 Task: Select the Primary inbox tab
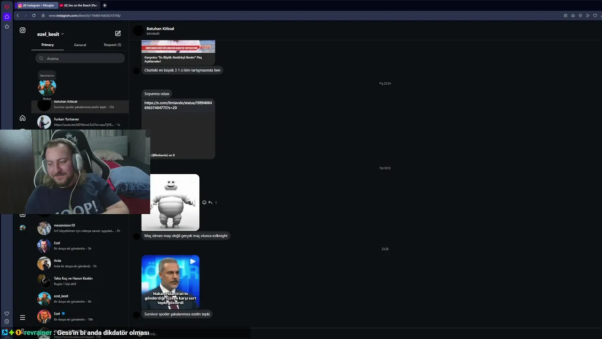click(48, 45)
